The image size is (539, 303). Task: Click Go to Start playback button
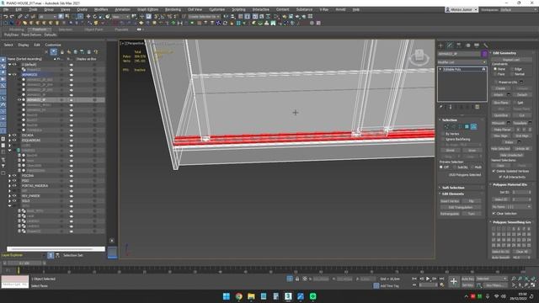[414, 279]
